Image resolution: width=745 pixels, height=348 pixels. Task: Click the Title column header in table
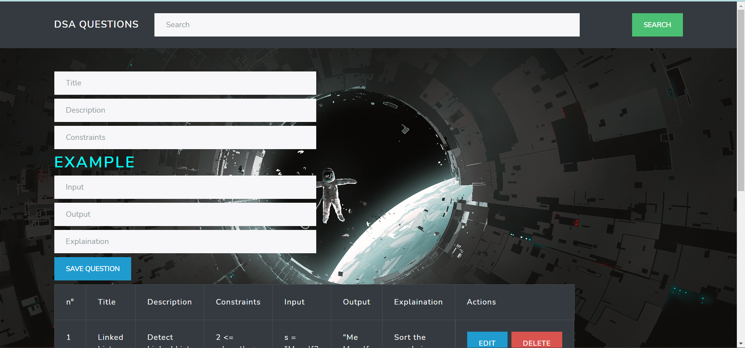click(x=111, y=302)
